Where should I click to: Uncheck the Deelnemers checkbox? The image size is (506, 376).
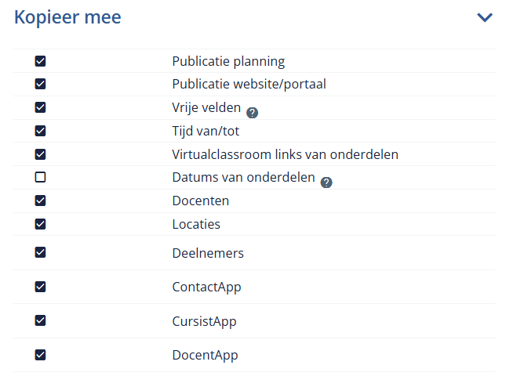pyautogui.click(x=40, y=252)
